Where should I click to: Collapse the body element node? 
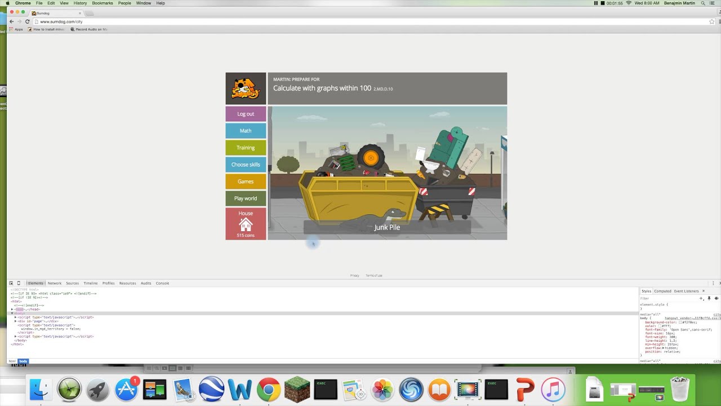[x=12, y=313]
